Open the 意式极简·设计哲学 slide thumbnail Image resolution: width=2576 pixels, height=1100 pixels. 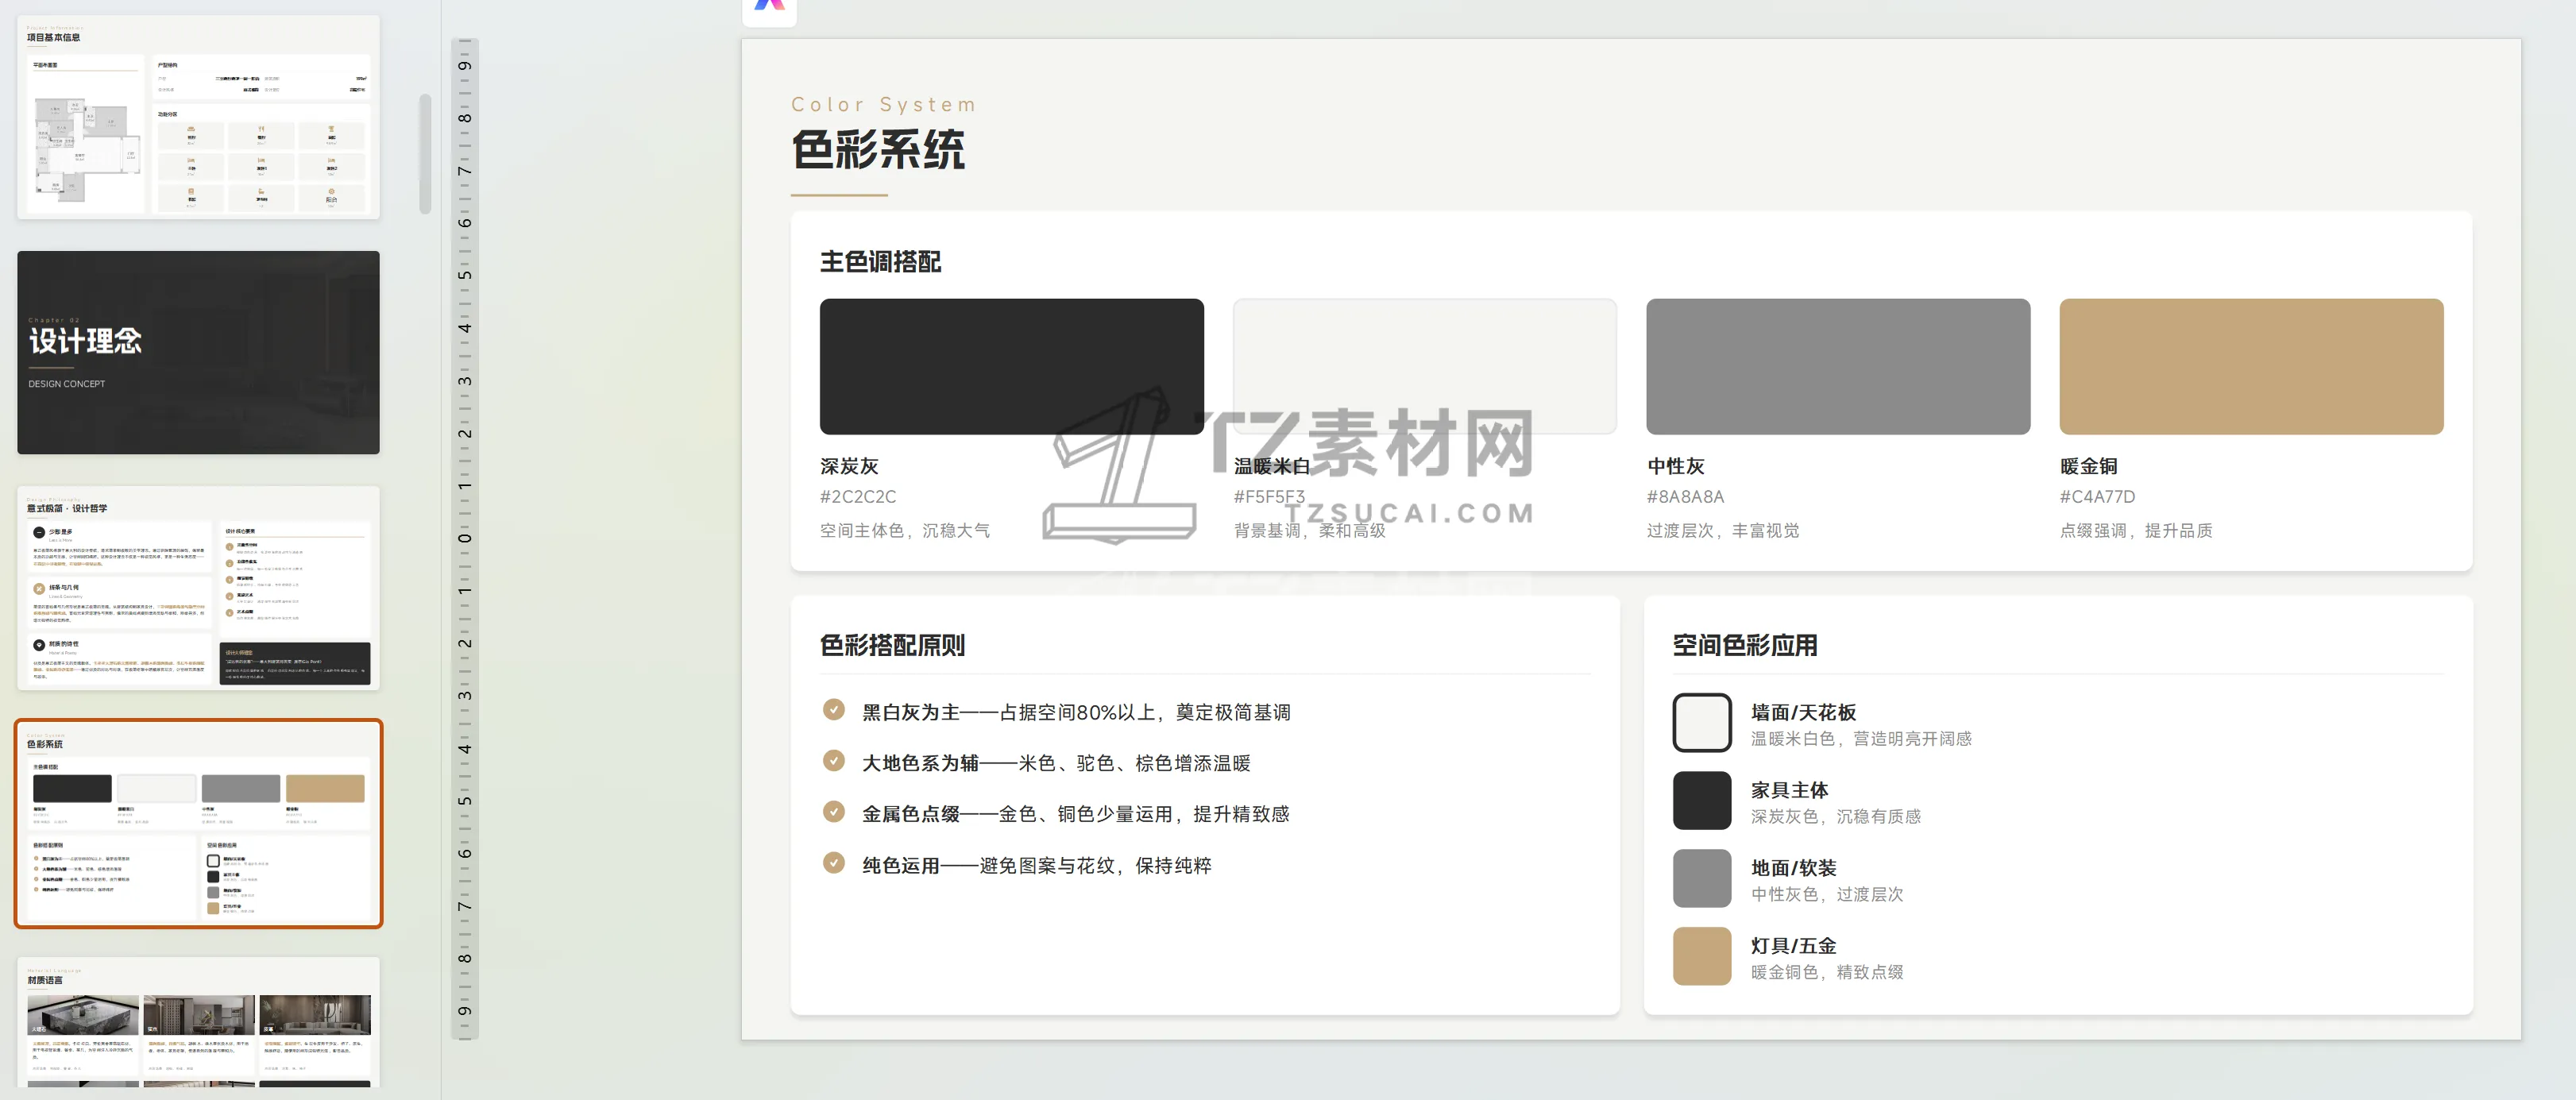click(198, 588)
